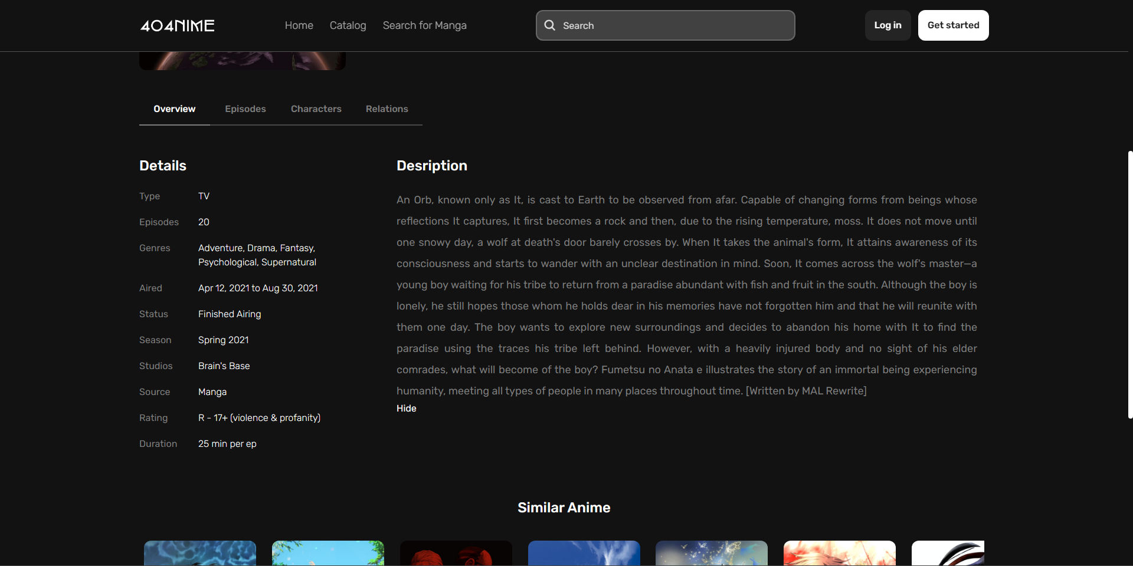Click the 'Adventure, Drama, Fantasy,' genres text
Screen dimensions: 1133x566
(x=257, y=248)
